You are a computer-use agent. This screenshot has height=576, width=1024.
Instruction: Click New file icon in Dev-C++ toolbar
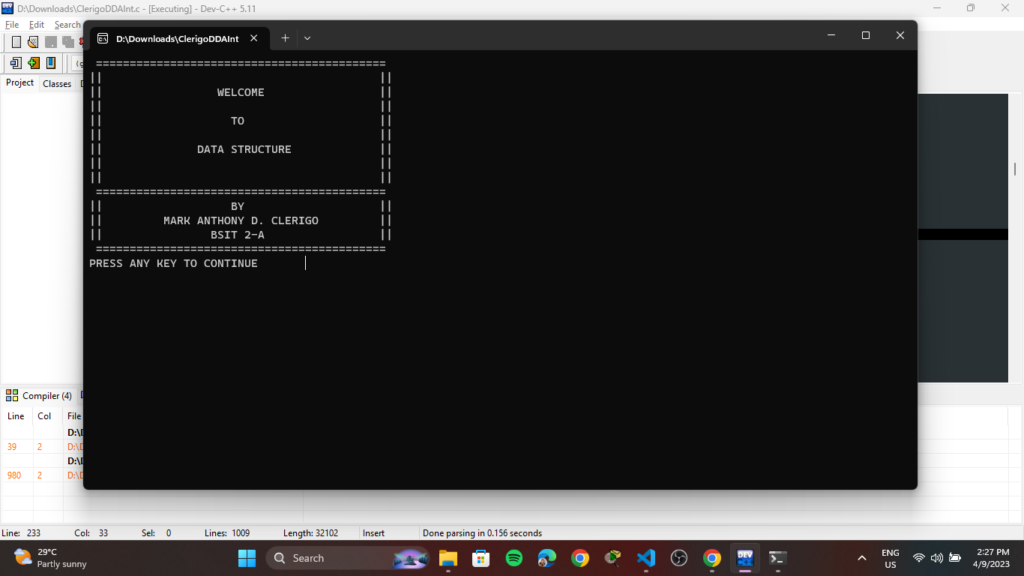[x=16, y=42]
